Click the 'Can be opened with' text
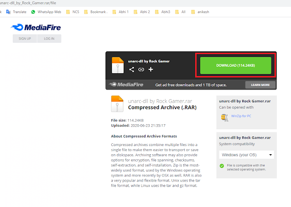 click(x=236, y=107)
